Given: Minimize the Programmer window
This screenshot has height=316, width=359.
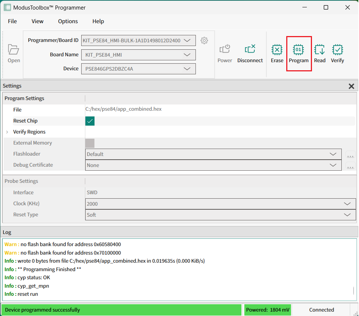Looking at the screenshot, I should 305,8.
